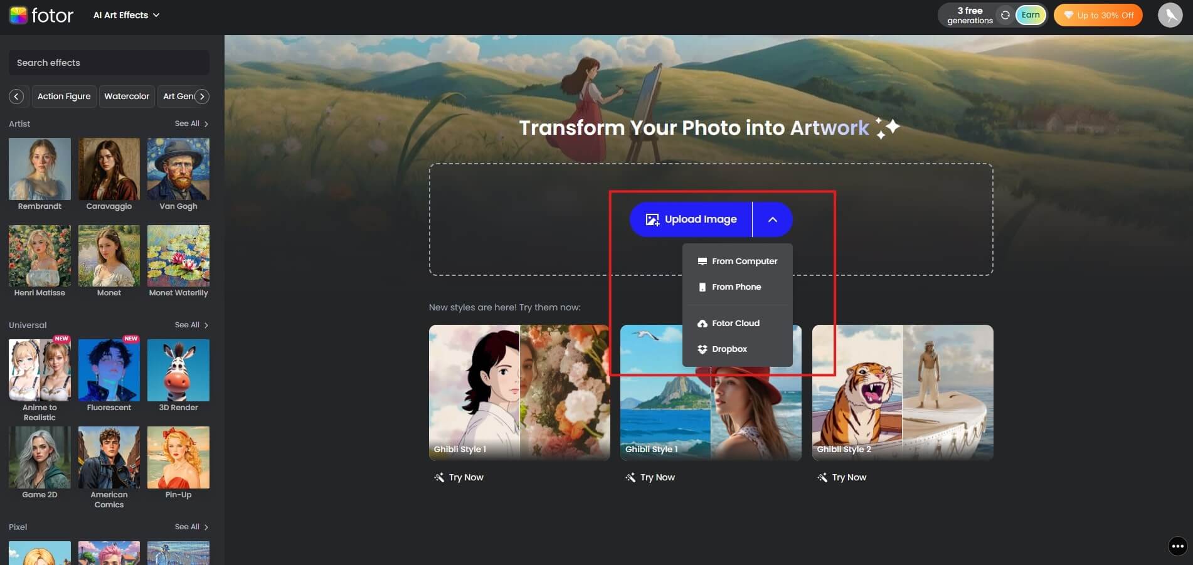
Task: Choose the Pin-Up effect thumbnail
Action: pyautogui.click(x=178, y=457)
